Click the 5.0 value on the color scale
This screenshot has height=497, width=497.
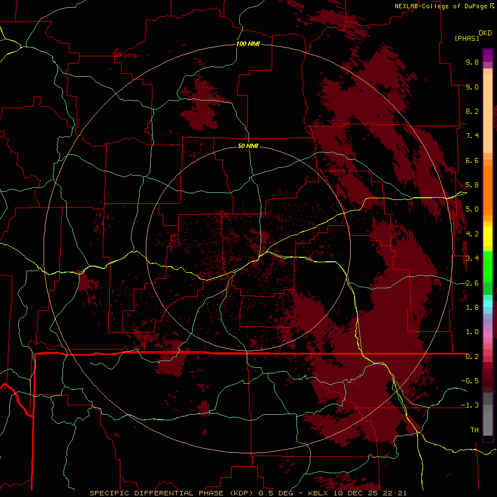pos(472,209)
